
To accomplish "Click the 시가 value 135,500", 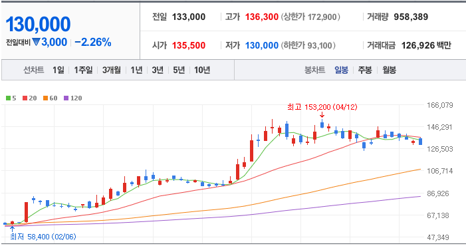I will tap(189, 45).
